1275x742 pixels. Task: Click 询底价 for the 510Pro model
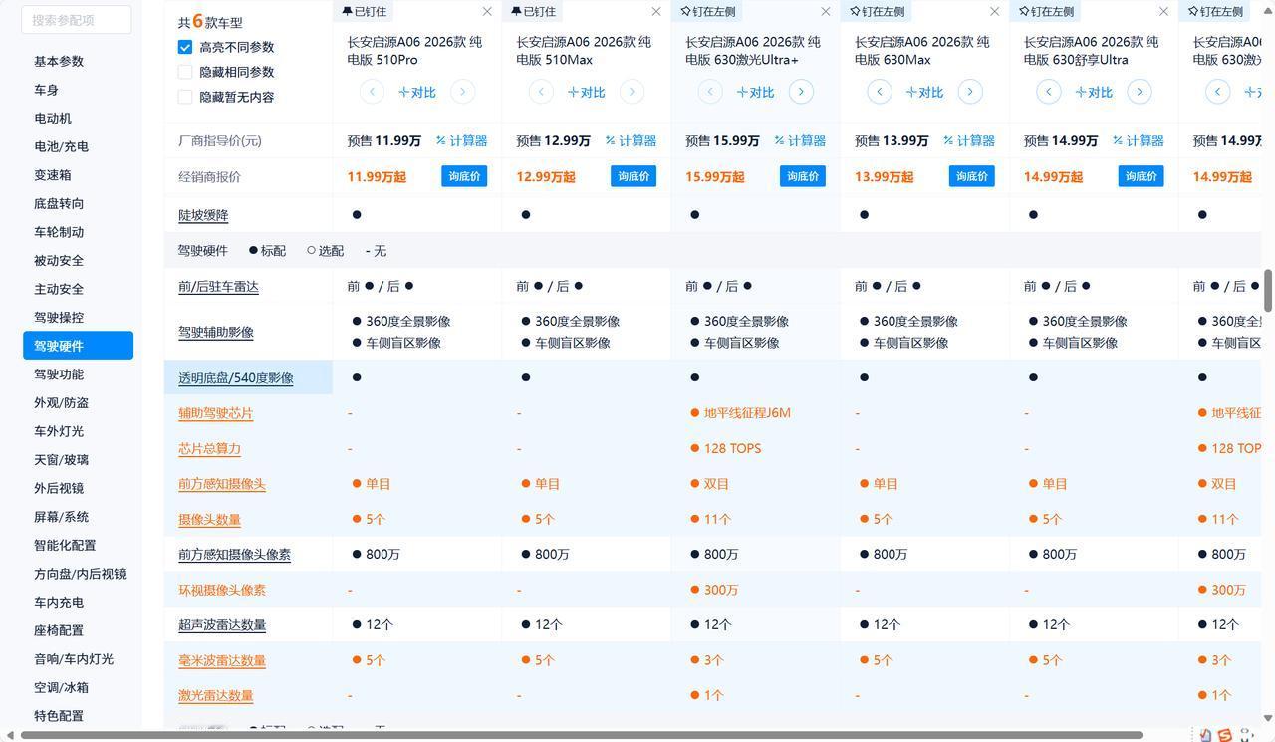464,176
